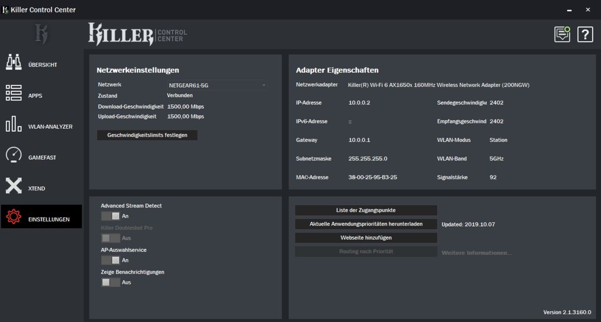Screen dimensions: 601x322
Task: Open Liste der Zugangspunkte
Action: pos(366,210)
